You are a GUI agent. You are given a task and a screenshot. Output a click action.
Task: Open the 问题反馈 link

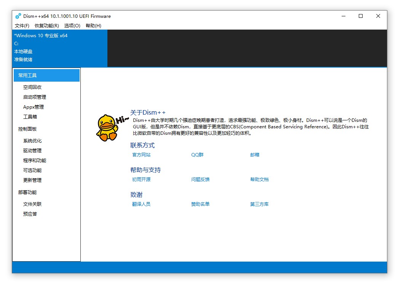click(200, 180)
